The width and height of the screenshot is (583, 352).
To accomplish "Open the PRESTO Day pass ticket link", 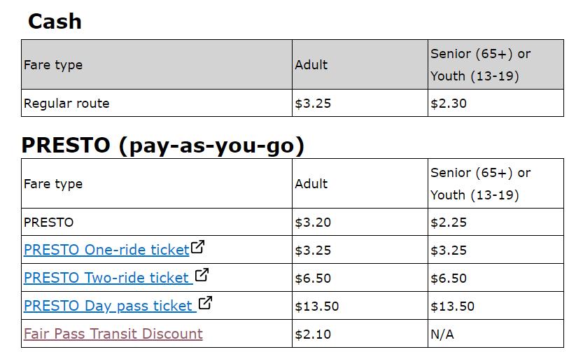I will 108,306.
